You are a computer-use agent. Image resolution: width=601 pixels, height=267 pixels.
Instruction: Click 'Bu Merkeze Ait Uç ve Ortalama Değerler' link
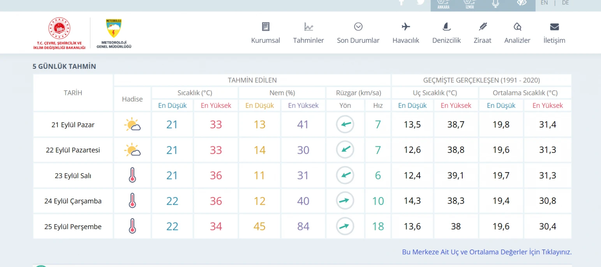pos(486,252)
